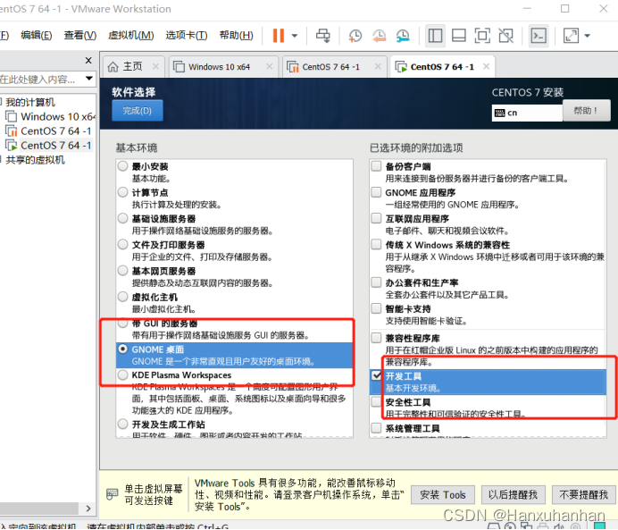Viewport: 618px width, 530px height.
Task: Click the library search input field
Action: 41,80
